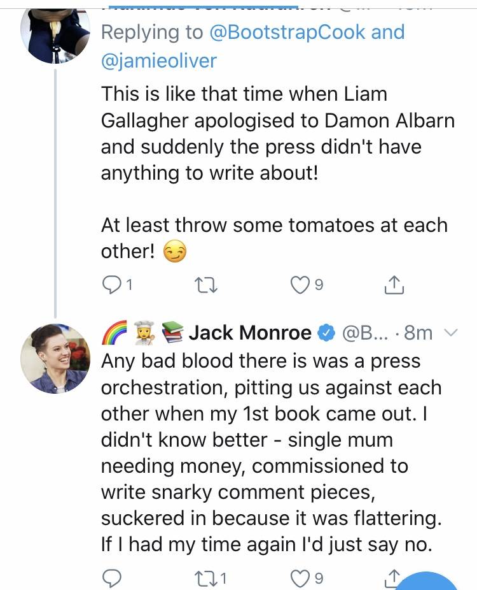This screenshot has height=590, width=477.
Task: Open Jack Monroe's display name
Action: pyautogui.click(x=250, y=333)
